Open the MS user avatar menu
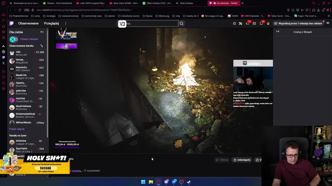 click(328, 23)
